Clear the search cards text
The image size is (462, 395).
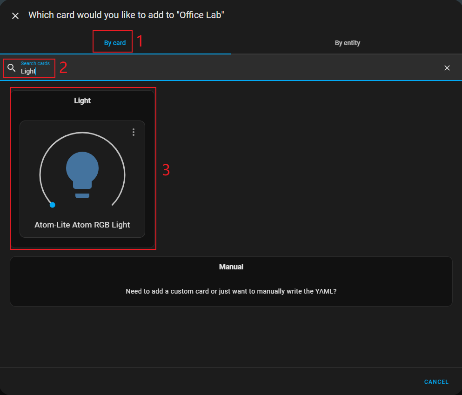point(447,68)
